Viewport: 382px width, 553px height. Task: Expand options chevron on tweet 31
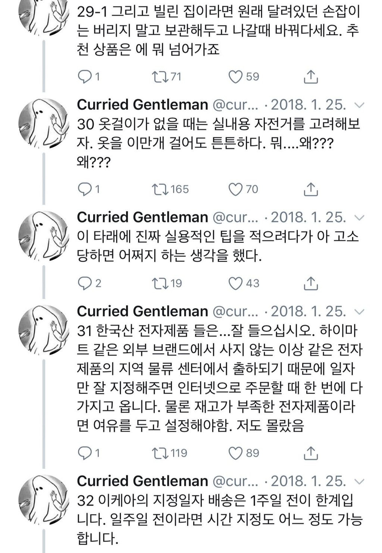click(x=359, y=312)
